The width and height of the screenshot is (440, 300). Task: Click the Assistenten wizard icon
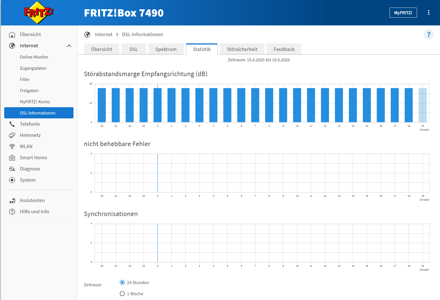[12, 201]
